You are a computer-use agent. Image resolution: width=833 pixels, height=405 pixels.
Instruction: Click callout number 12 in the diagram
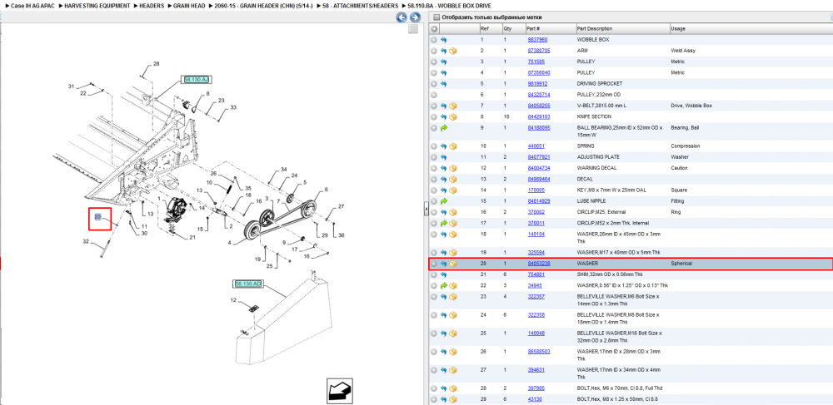pos(232,300)
